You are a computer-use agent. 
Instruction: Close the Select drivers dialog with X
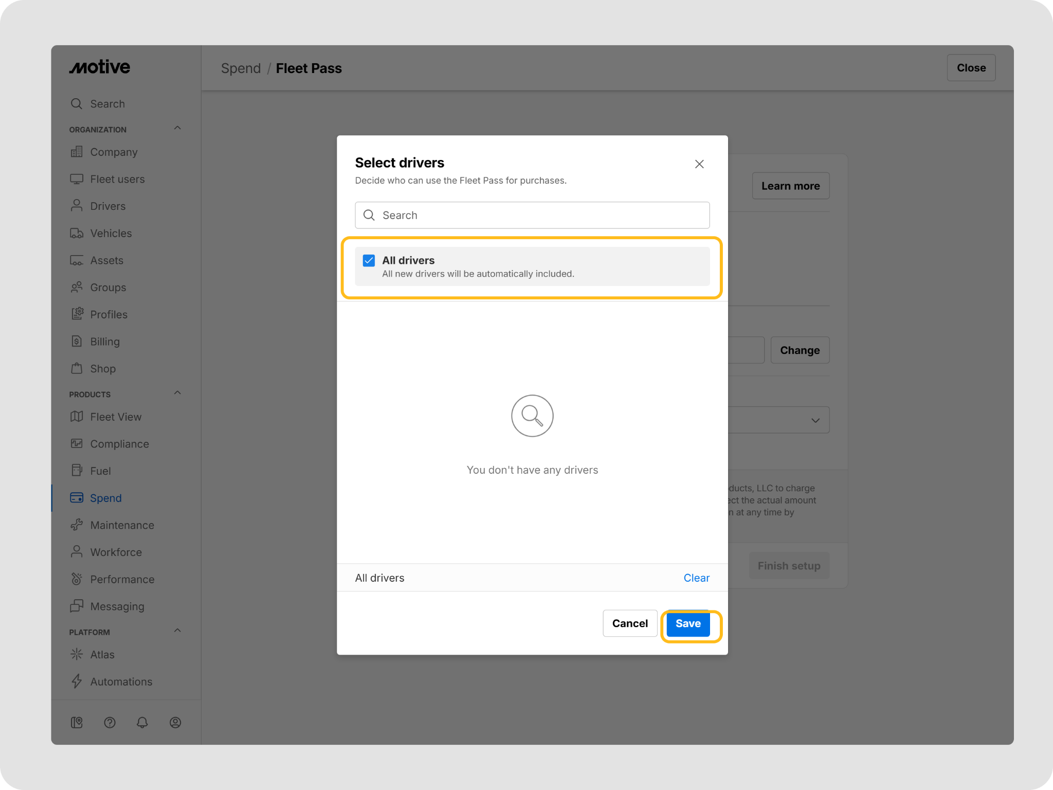pyautogui.click(x=699, y=164)
